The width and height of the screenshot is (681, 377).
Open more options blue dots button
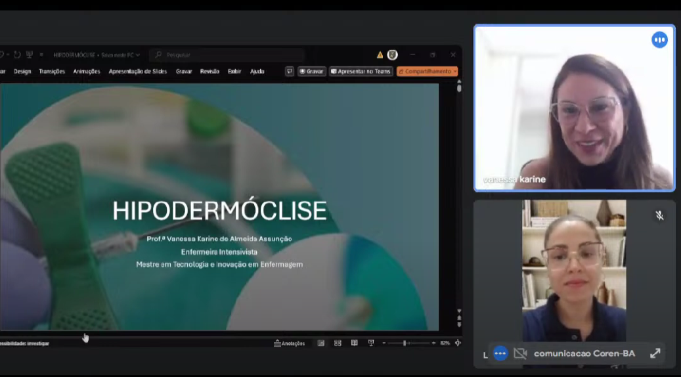[x=500, y=353]
